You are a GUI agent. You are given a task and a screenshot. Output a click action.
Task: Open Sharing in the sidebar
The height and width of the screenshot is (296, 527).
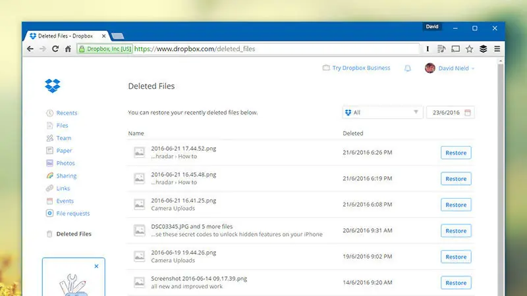point(67,176)
